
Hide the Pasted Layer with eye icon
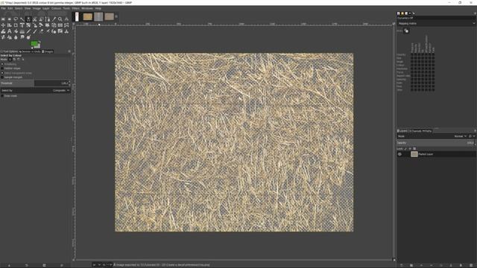[399, 154]
